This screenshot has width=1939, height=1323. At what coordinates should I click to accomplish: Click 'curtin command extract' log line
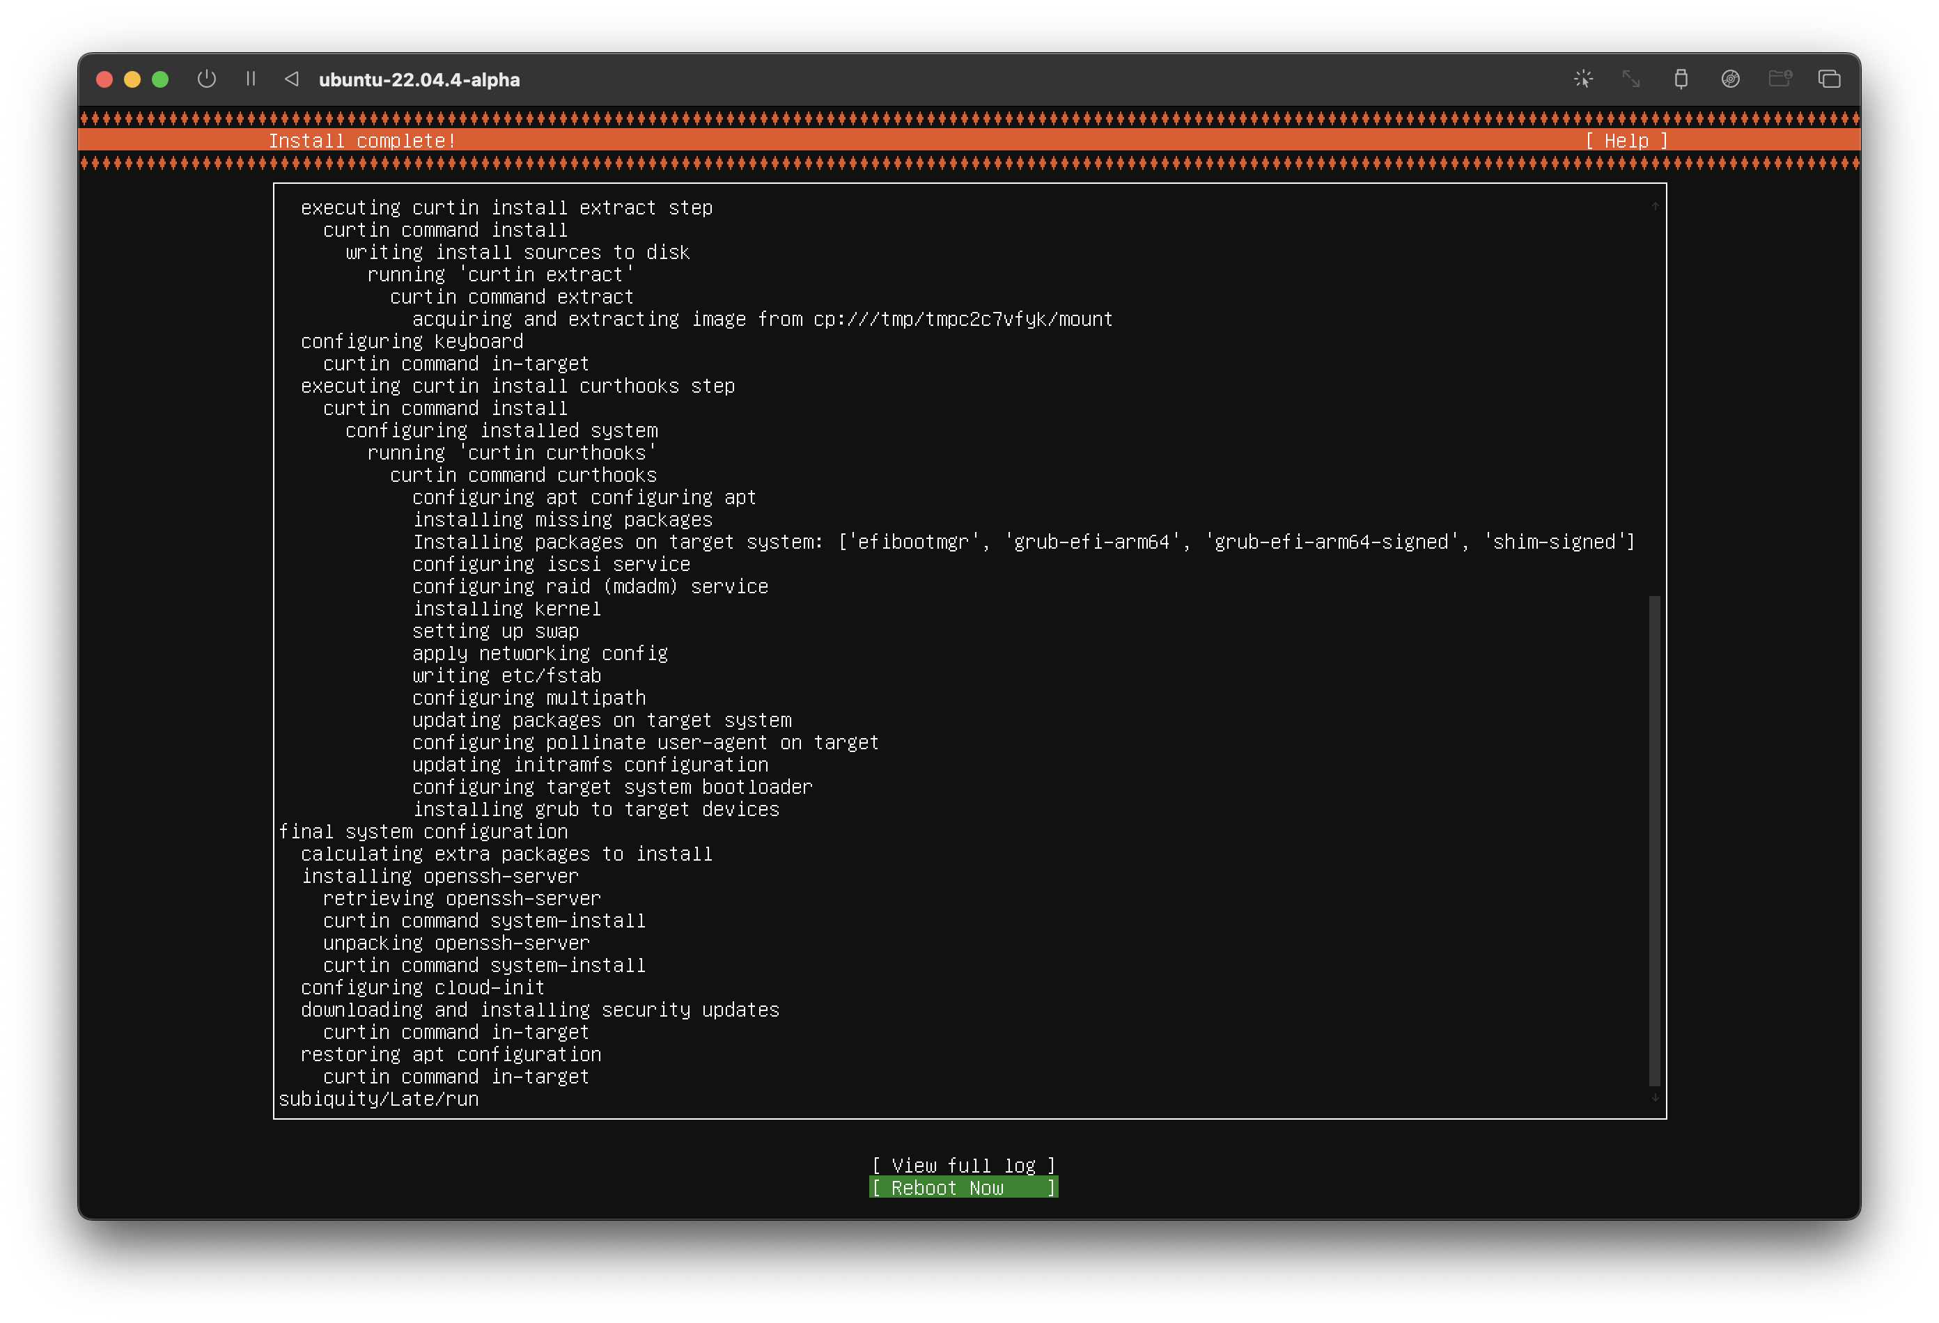point(511,297)
